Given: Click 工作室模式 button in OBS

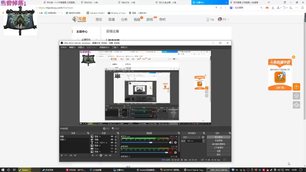Looking at the screenshot, I should point(219,148).
